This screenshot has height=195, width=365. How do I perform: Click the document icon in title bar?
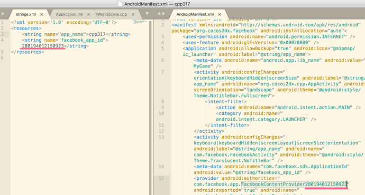coord(120,4)
